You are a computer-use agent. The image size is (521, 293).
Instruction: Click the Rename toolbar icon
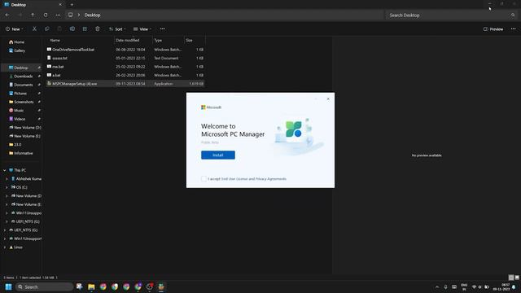click(72, 29)
